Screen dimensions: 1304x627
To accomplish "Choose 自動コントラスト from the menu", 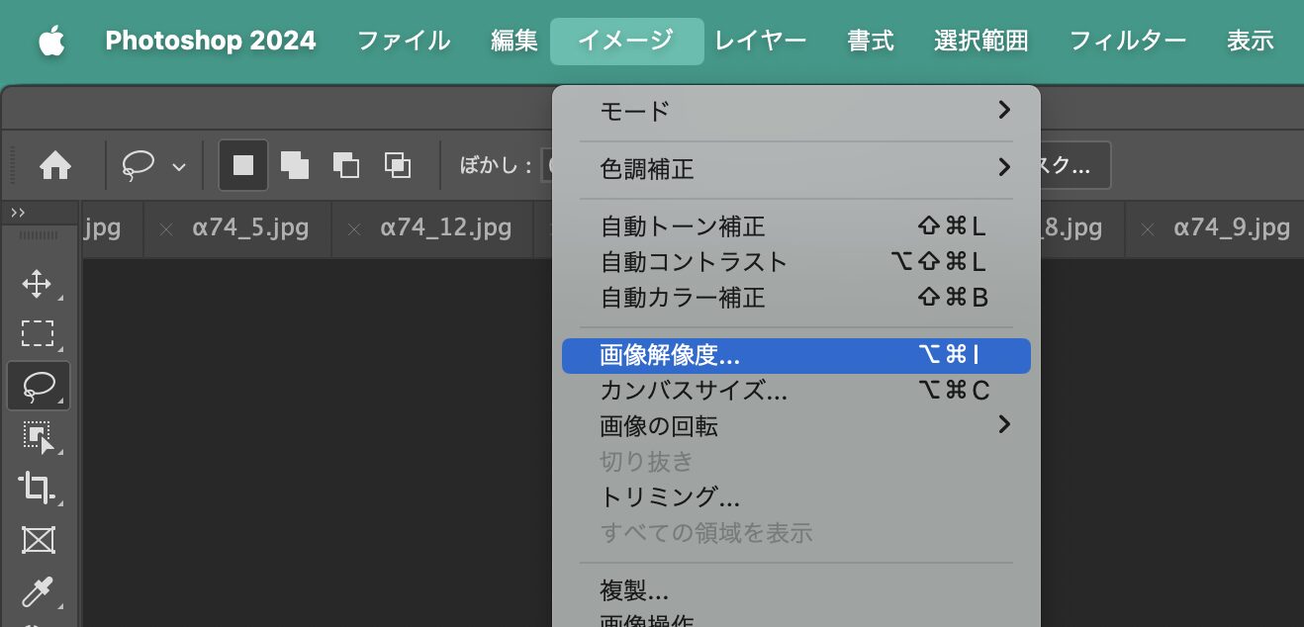I will tap(796, 262).
